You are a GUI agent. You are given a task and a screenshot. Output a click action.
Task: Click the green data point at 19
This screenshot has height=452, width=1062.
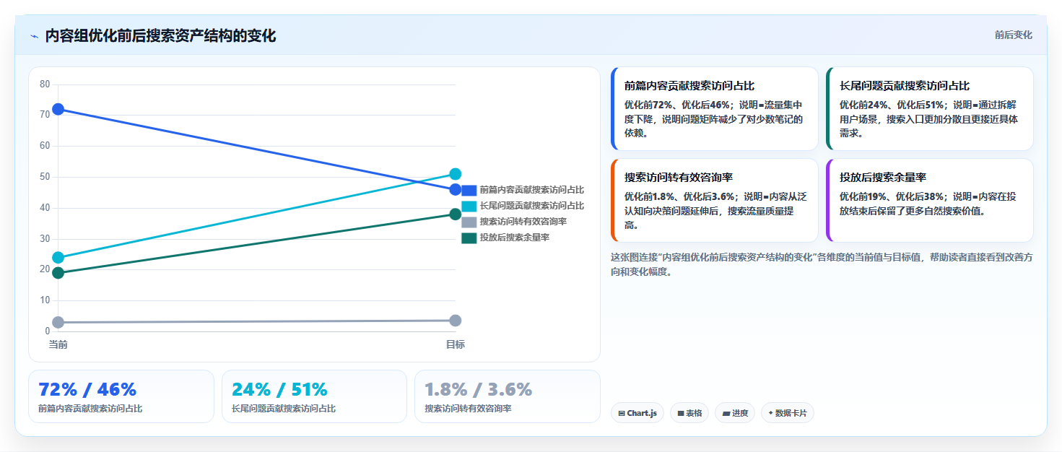point(58,273)
